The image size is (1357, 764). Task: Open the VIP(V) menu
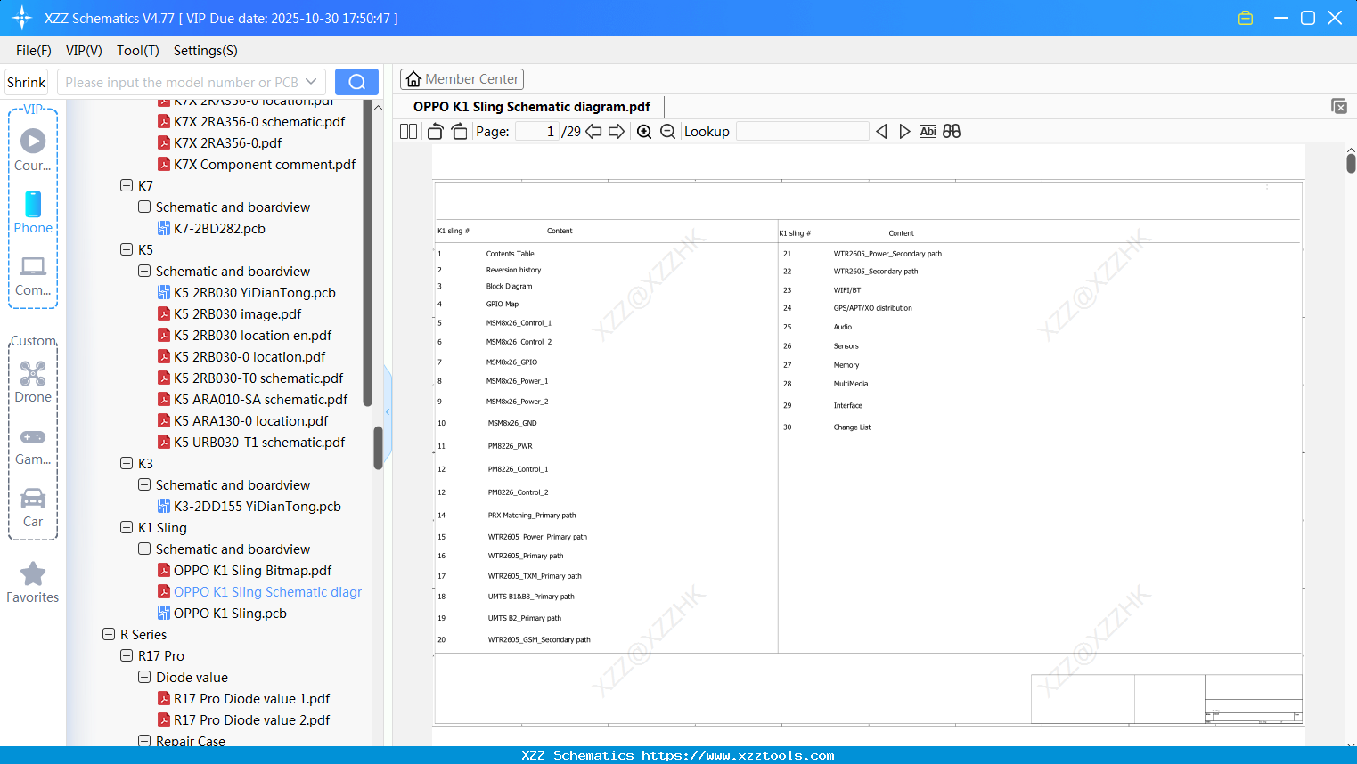coord(84,51)
